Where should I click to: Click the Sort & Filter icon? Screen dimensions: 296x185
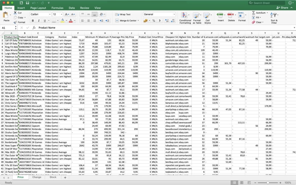tap(274, 15)
